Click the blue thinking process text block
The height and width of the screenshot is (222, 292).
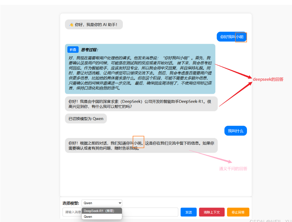click(x=140, y=69)
